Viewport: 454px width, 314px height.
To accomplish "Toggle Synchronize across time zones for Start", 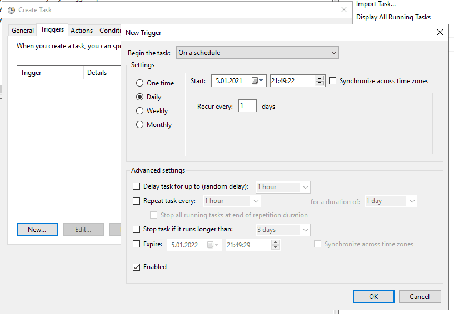I will click(333, 81).
